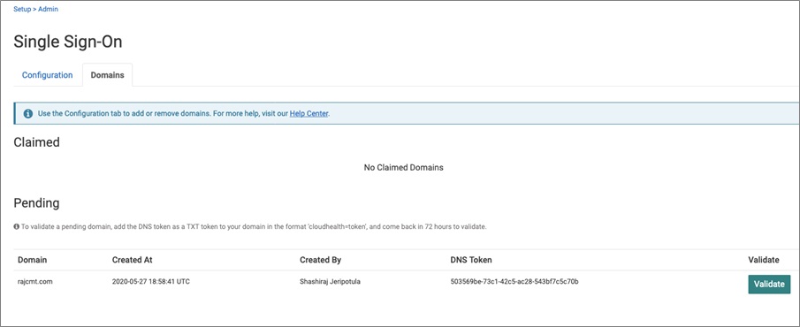Select the rajcmt.com domain cell
Viewport: 800px width, 327px height.
[x=35, y=281]
